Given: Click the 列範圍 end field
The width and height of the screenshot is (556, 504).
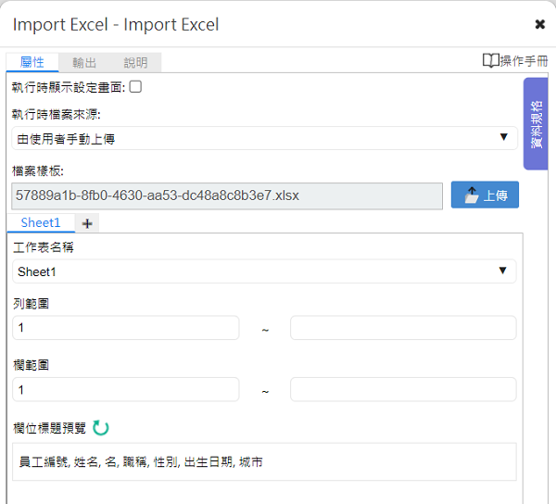Looking at the screenshot, I should coord(403,328).
